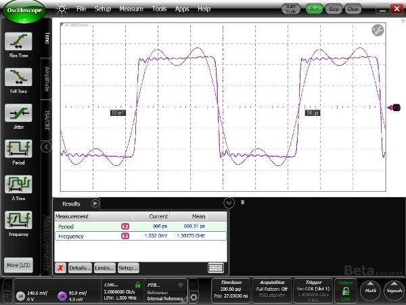Click the Jitter measurement icon

(18, 113)
